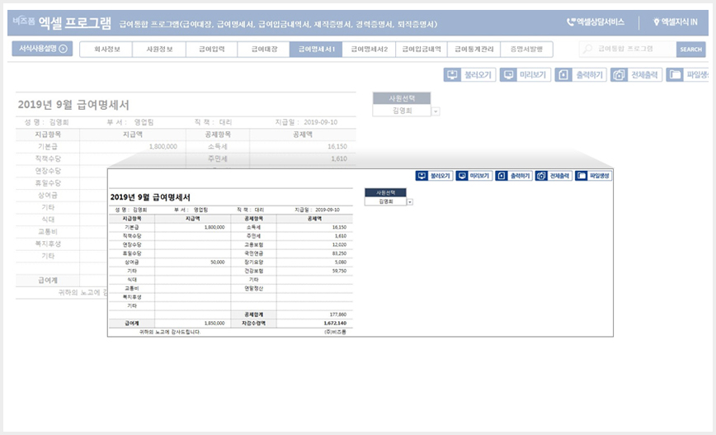Switch to the 급여통계관리 tab
This screenshot has width=716, height=435.
[474, 50]
